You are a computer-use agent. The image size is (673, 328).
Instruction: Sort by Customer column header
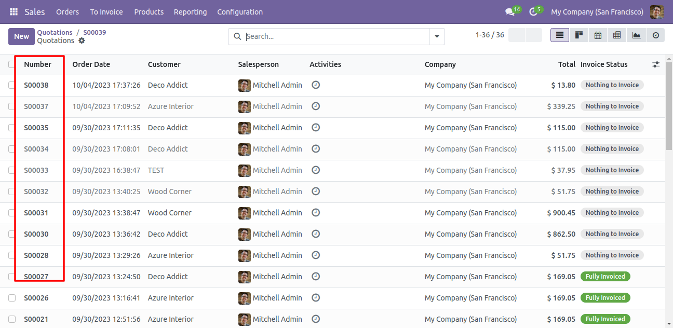coord(164,64)
